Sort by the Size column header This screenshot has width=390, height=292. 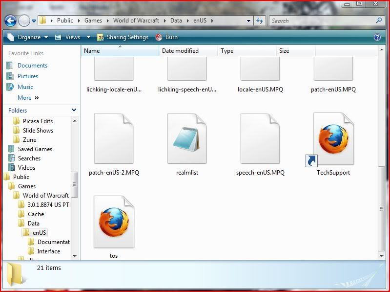tap(296, 51)
